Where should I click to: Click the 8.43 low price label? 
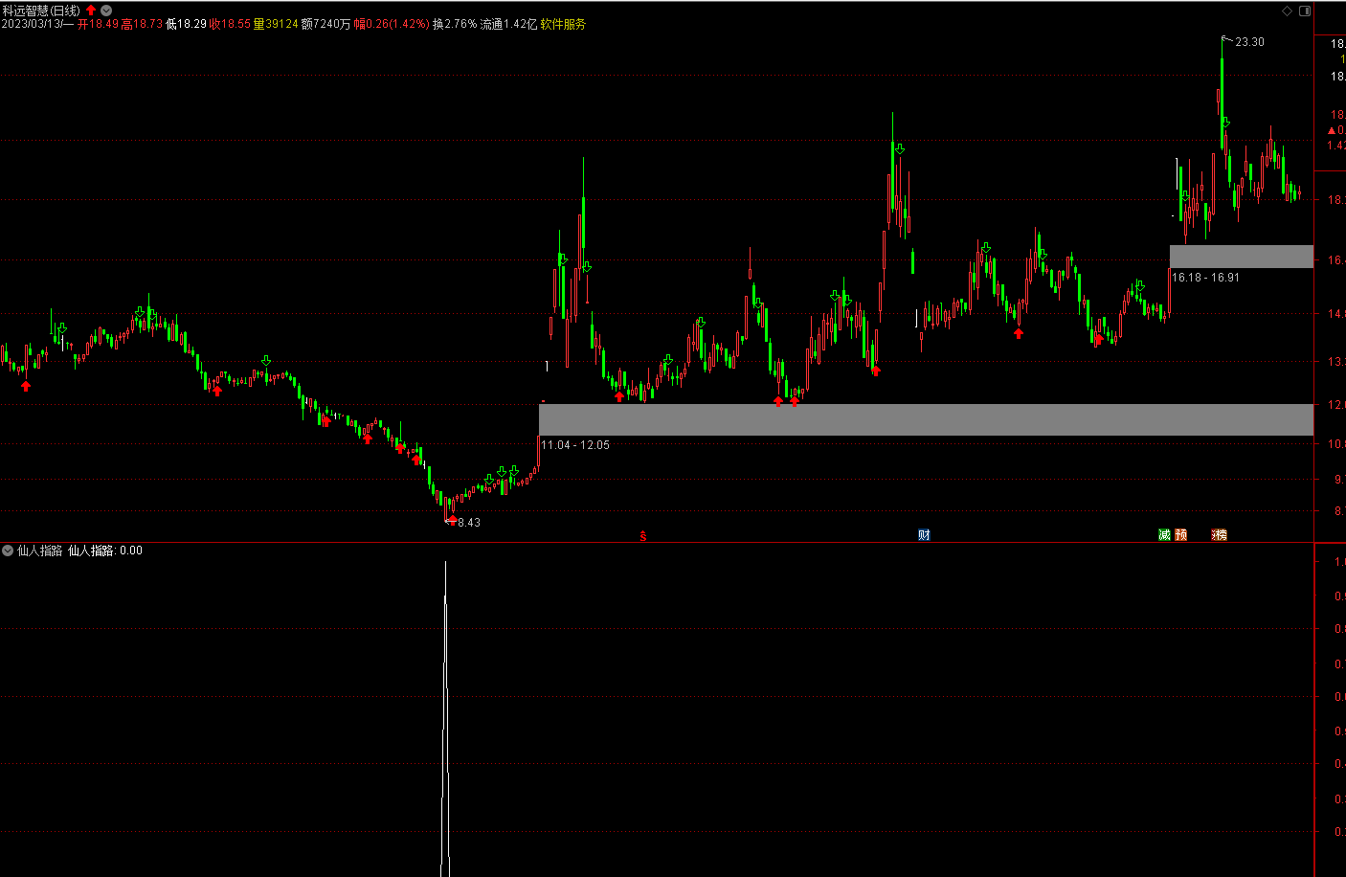469,523
